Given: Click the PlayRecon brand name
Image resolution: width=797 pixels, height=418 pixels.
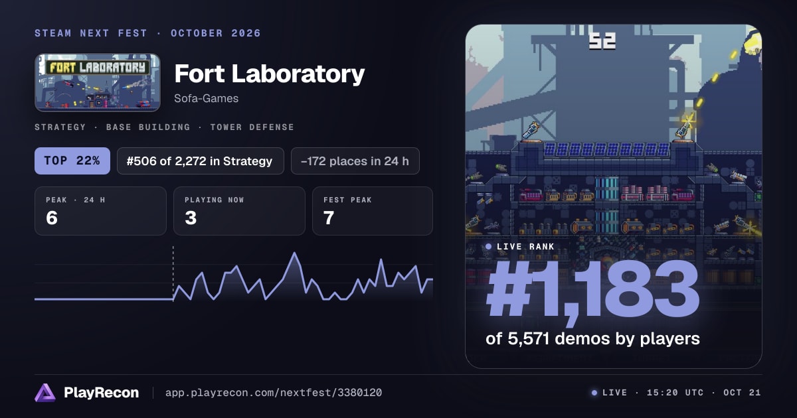Looking at the screenshot, I should pos(101,393).
